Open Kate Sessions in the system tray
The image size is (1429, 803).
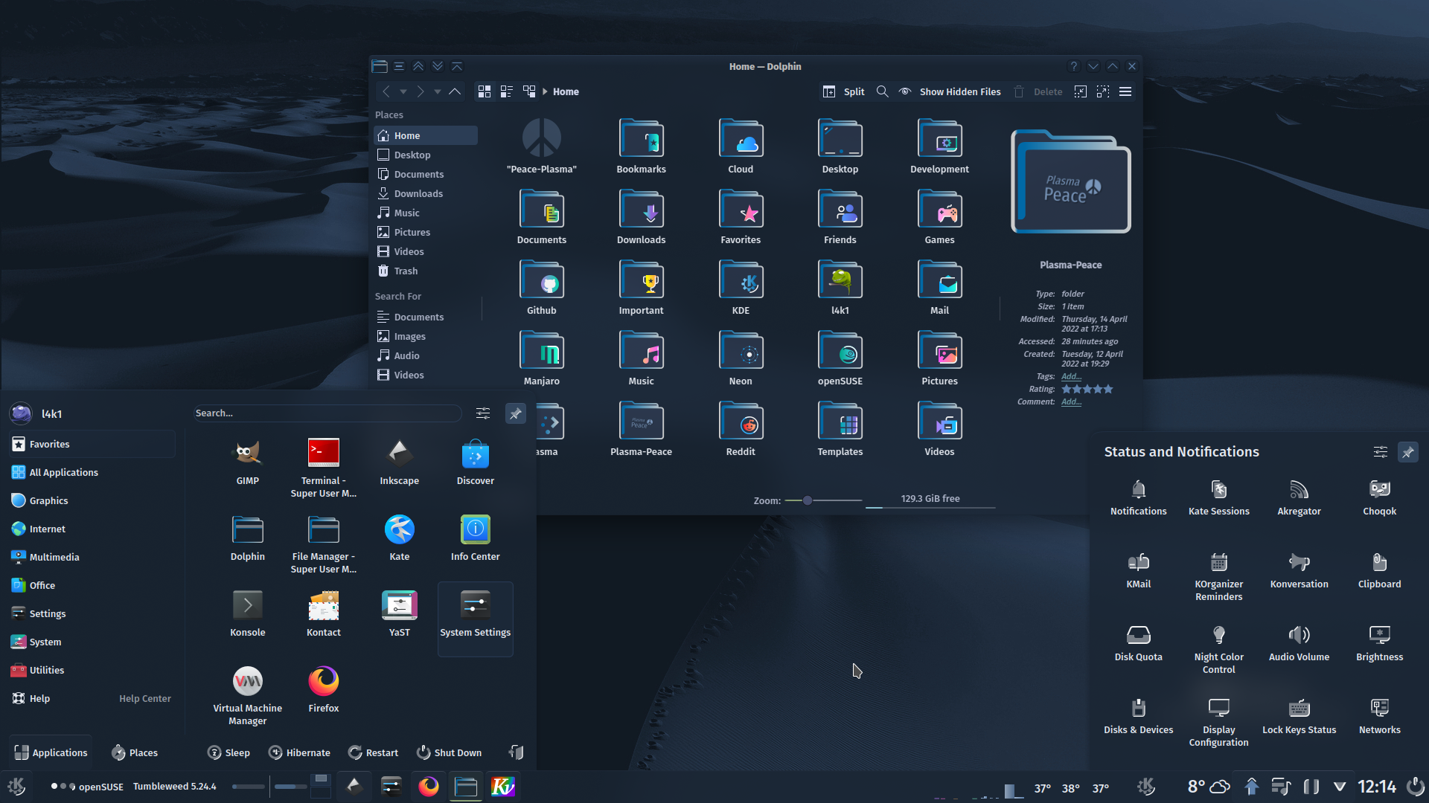(x=1218, y=497)
